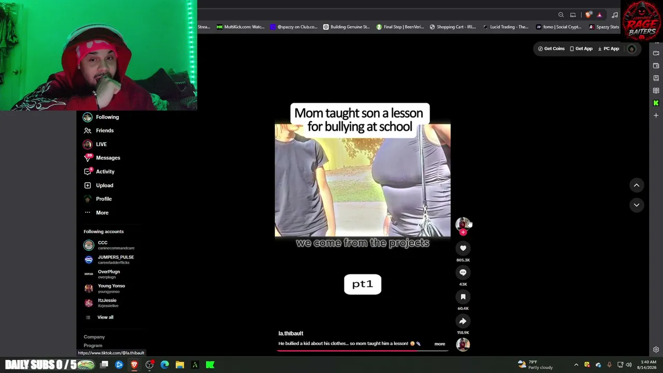Open the Brave Wallet sidebar icon
The image size is (663, 373).
coord(656,66)
